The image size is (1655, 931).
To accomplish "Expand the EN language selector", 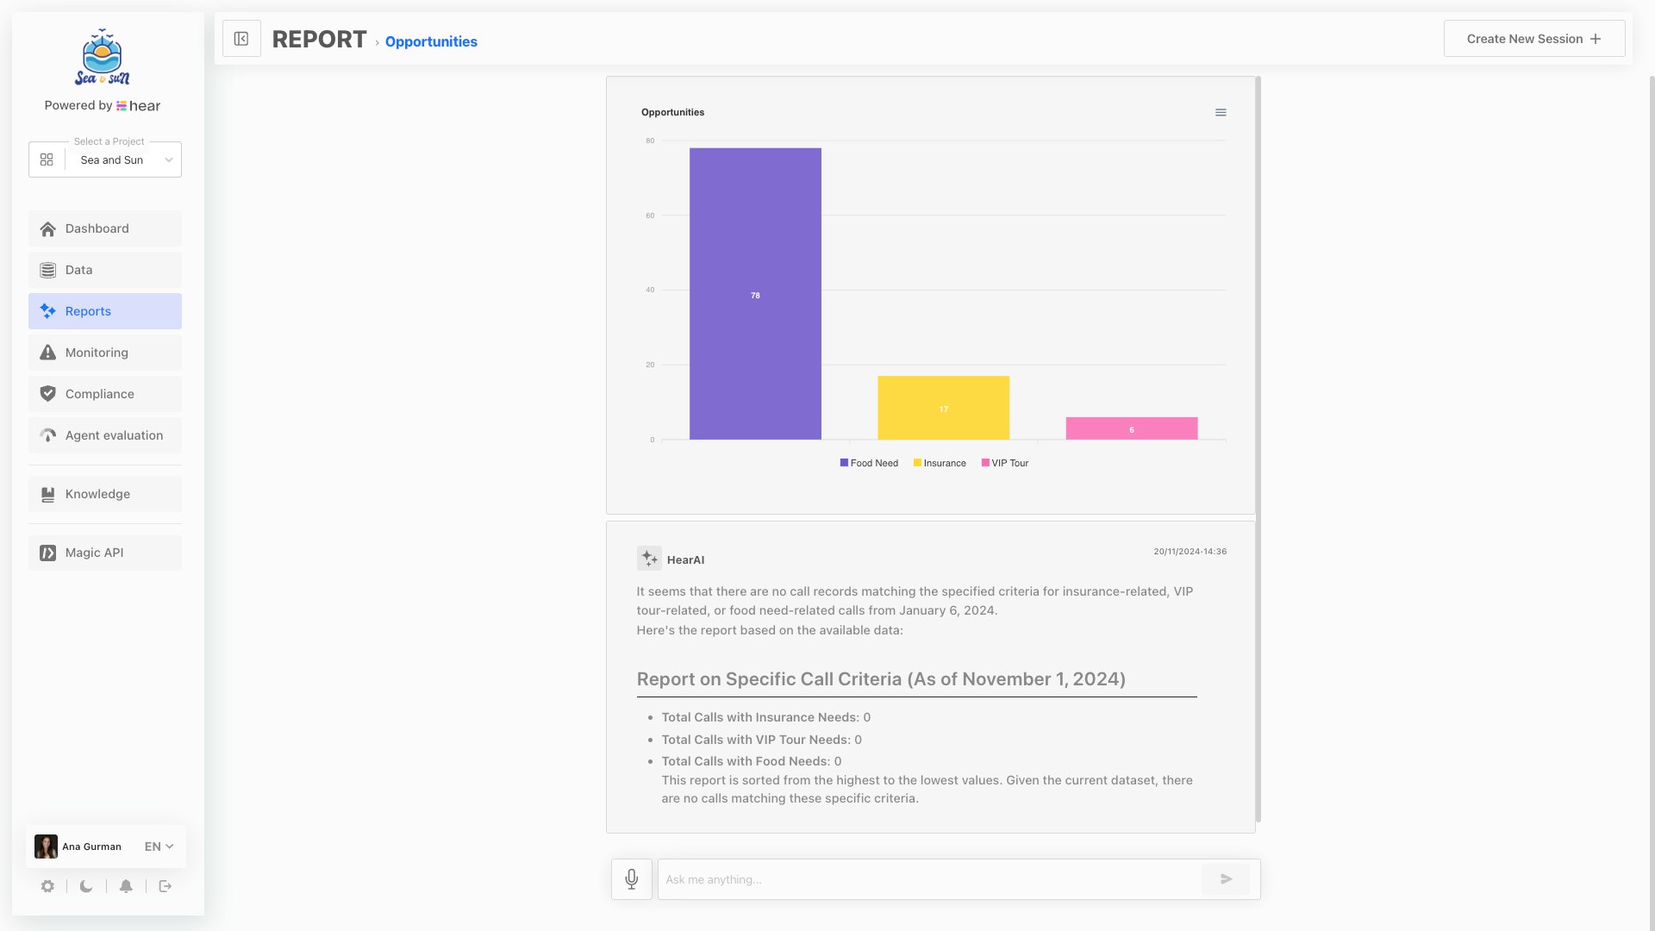I will (159, 847).
